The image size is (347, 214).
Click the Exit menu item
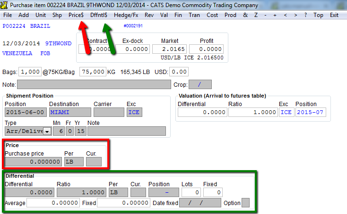334,15
